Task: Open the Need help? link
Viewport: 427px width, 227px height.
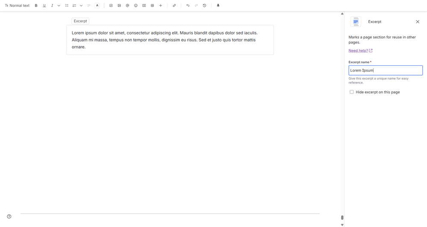Action: (x=360, y=51)
